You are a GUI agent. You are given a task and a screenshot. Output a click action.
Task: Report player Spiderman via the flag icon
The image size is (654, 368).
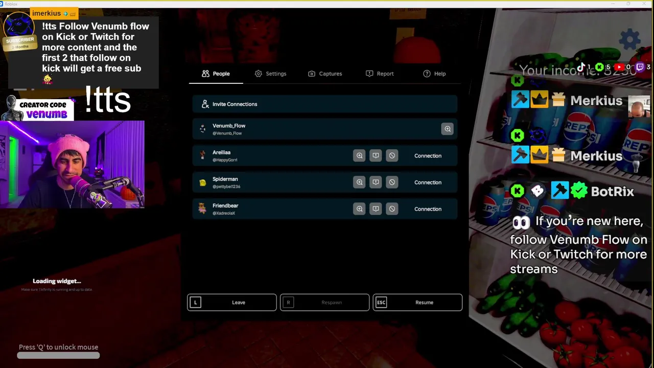376,182
